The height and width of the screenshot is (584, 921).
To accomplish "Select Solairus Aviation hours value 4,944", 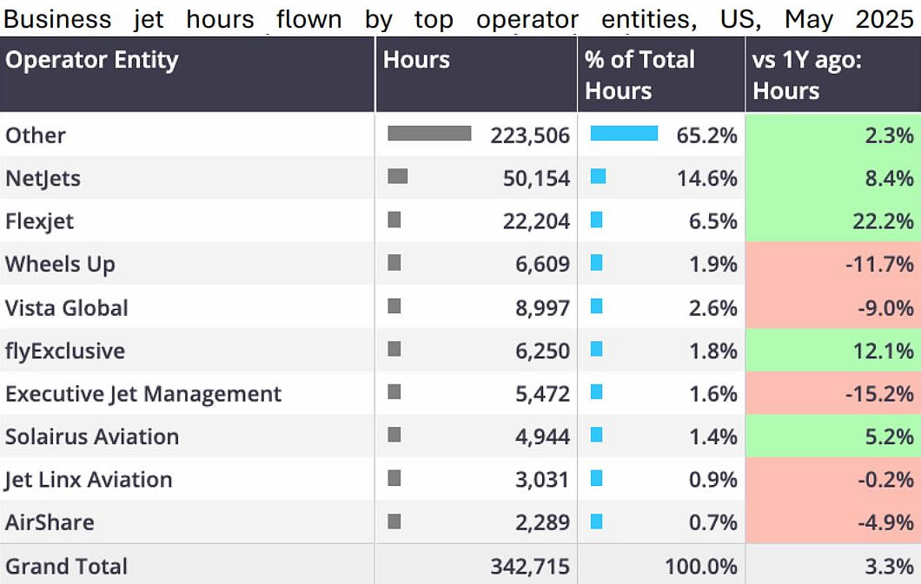I will (x=543, y=436).
